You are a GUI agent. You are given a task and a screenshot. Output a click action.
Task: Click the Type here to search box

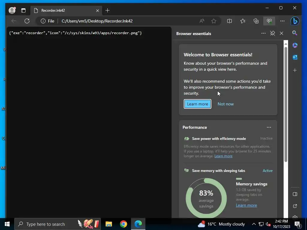coord(58,224)
